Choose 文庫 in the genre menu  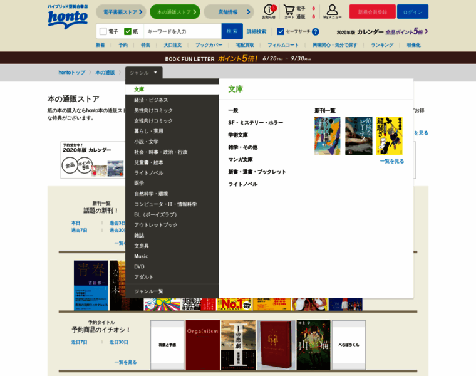(x=172, y=90)
